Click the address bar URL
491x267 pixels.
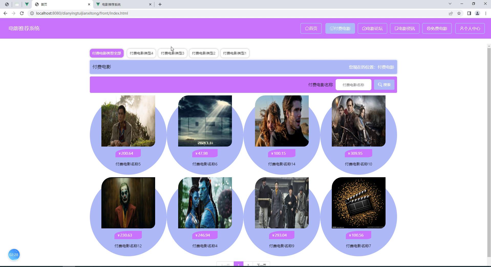(82, 13)
